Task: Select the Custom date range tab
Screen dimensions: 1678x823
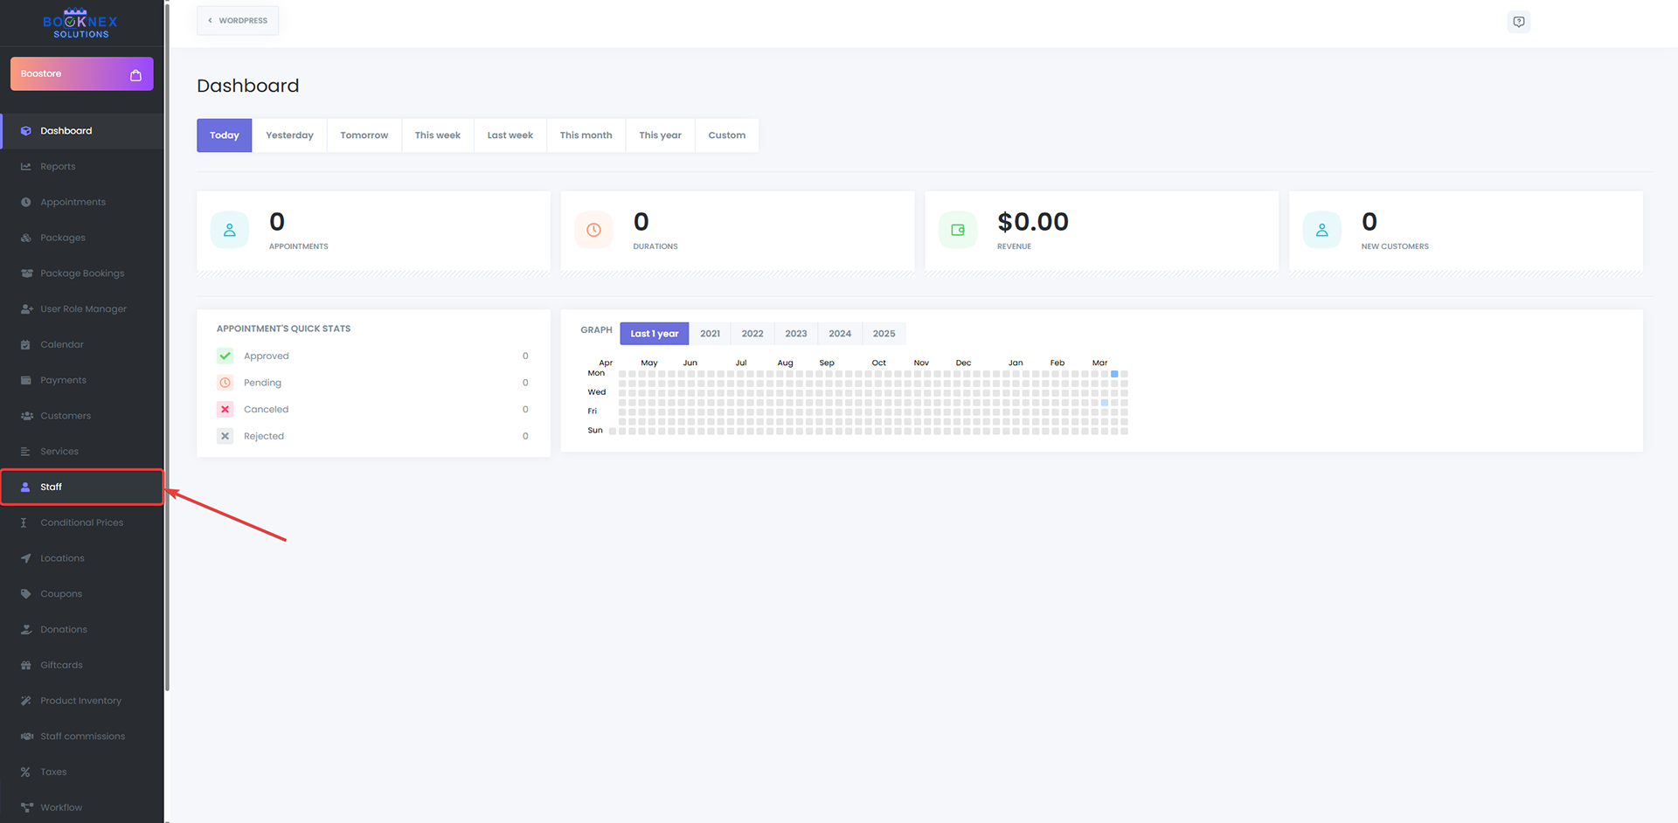Action: [726, 135]
